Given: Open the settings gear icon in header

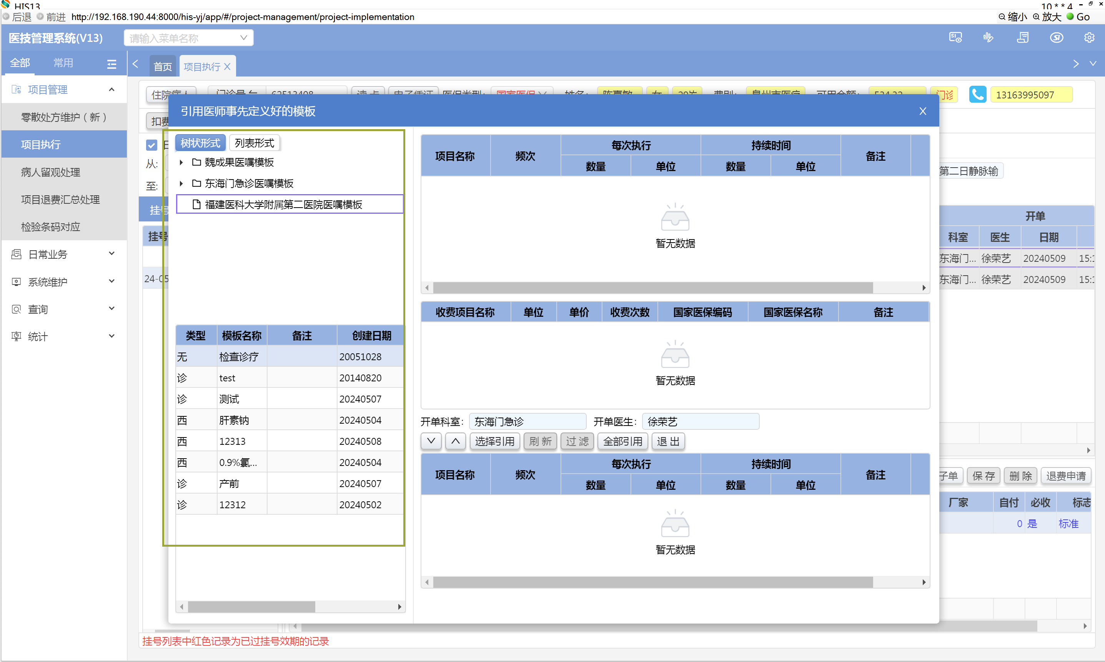Looking at the screenshot, I should point(1089,38).
